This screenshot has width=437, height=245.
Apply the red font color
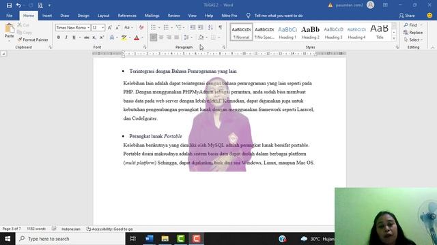137,37
